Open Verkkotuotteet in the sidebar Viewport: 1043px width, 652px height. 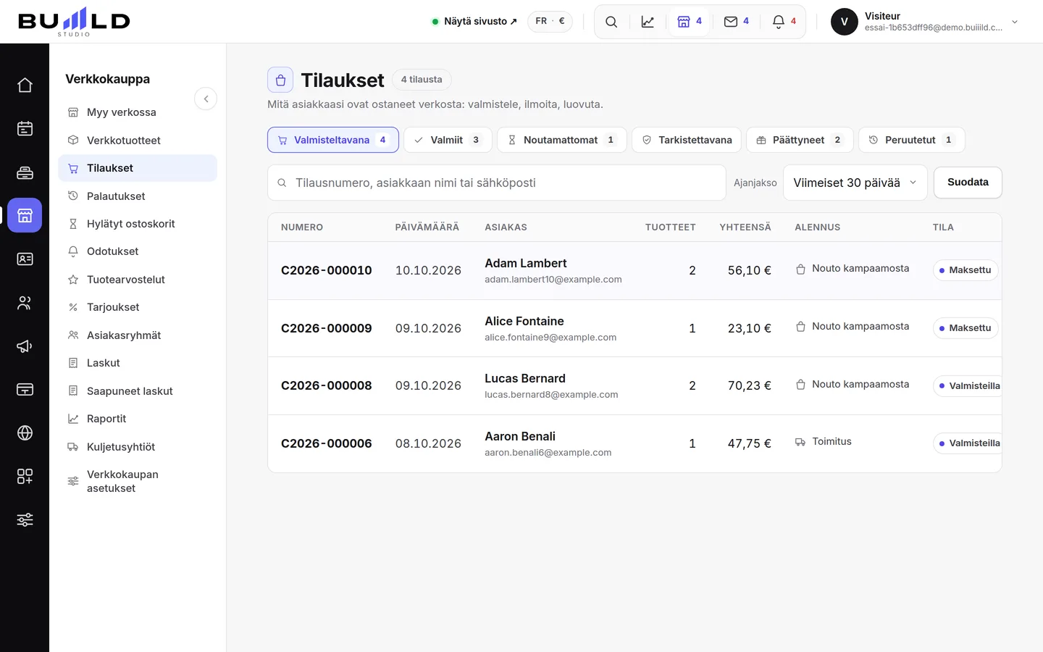tap(138, 141)
